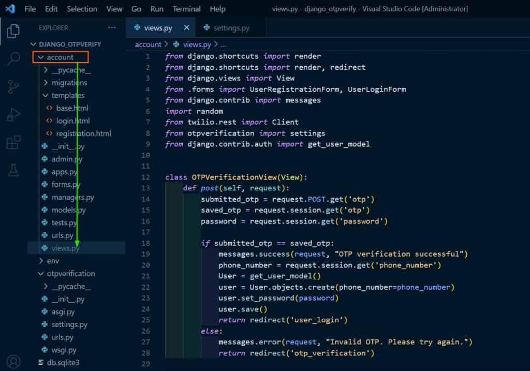This screenshot has width=530, height=371.
Task: Switch to the settings.py tab
Action: click(231, 28)
